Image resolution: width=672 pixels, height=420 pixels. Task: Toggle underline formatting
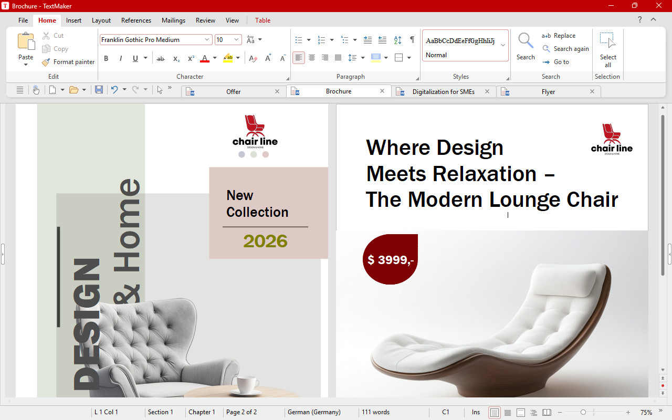[x=135, y=58]
